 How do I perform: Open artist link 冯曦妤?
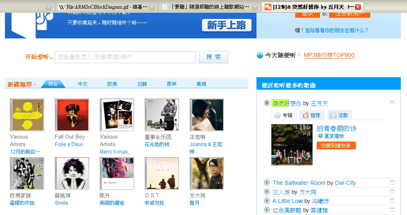coord(320,201)
